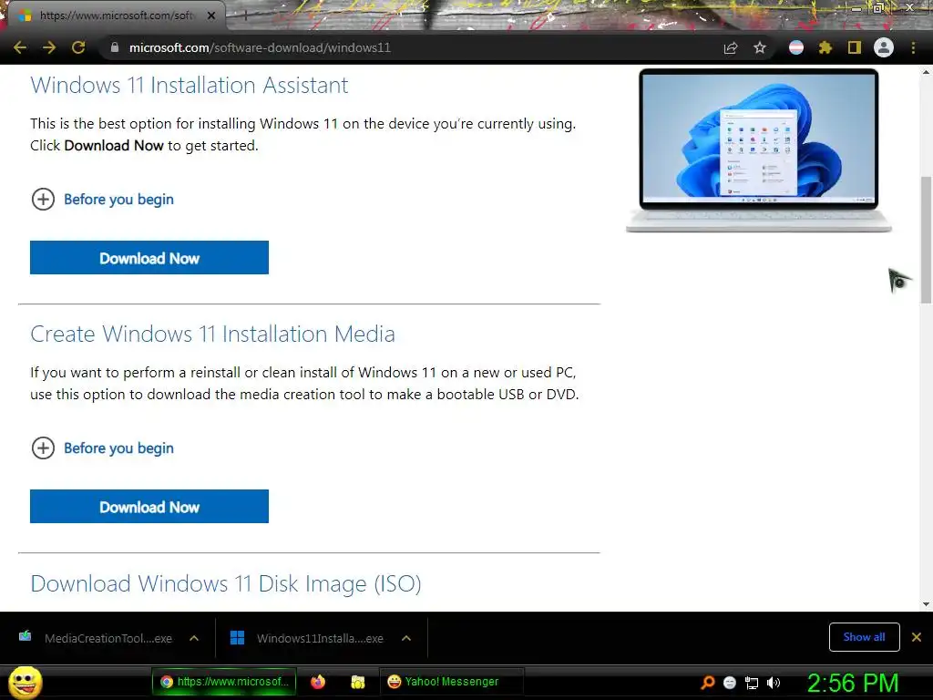Click the Download Windows 11 Disk Image heading

(x=226, y=584)
